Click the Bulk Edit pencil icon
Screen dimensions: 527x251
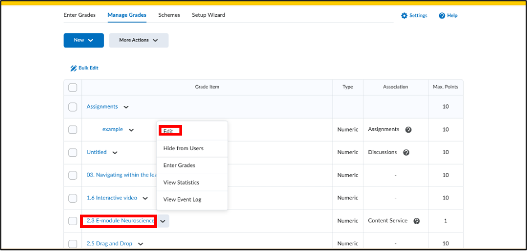pyautogui.click(x=73, y=68)
